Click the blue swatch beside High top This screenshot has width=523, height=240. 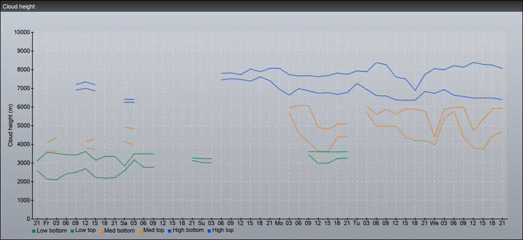209,231
